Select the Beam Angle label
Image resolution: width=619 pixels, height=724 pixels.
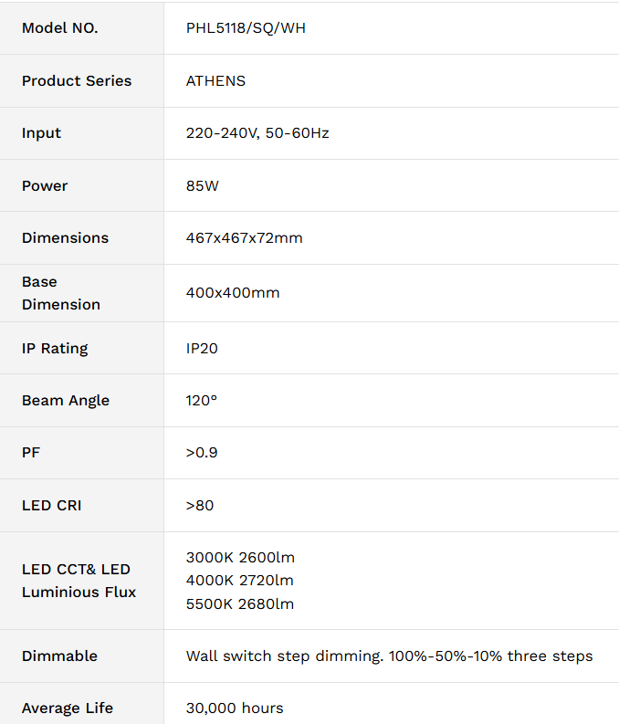coord(66,401)
